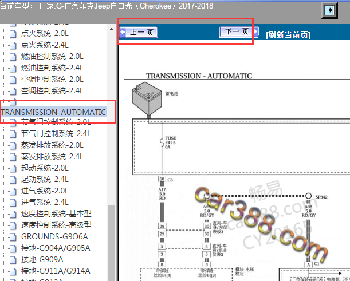Click document icon beside 速度控制系统-高级型
Image resolution: width=350 pixels, height=281 pixels.
(x=13, y=225)
